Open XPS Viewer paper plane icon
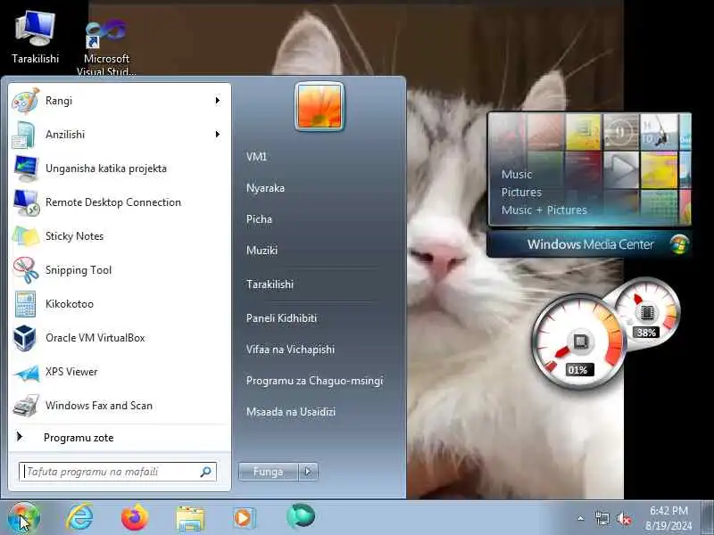 point(27,372)
